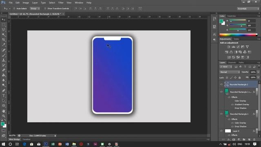Screen dimensions: 261x147
Task: Enable Show Transform Controls checkbox
Action: pos(45,9)
